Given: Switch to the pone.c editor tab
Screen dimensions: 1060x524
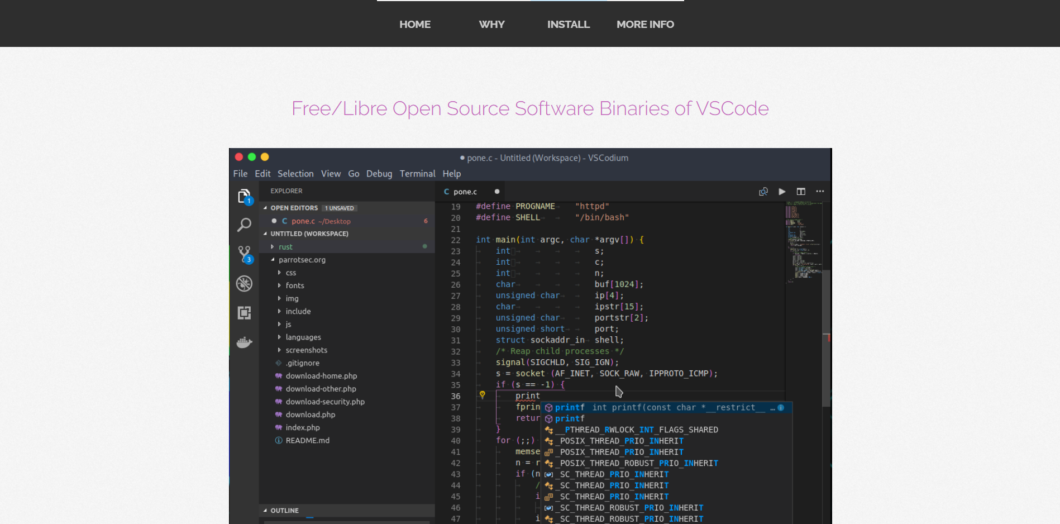Looking at the screenshot, I should [x=465, y=192].
